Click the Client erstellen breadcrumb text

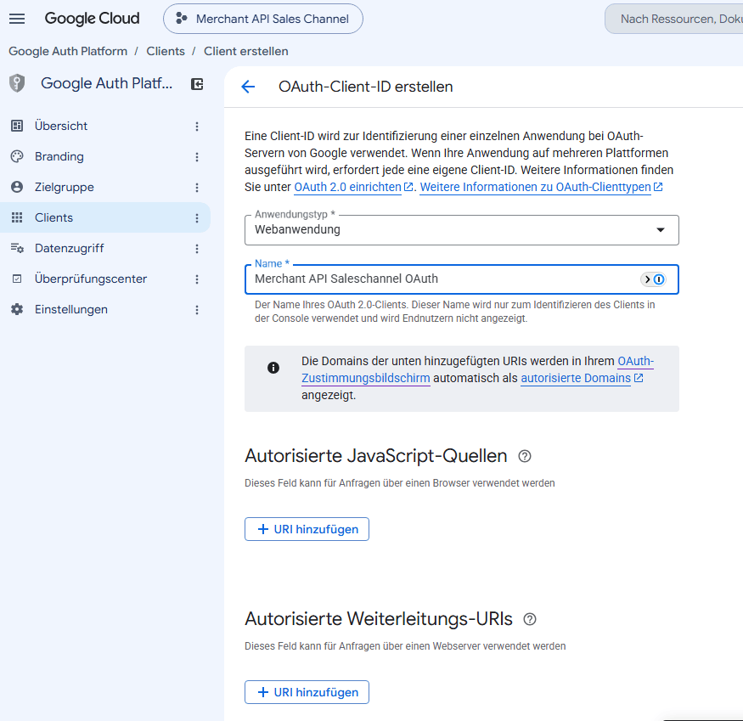pos(246,51)
